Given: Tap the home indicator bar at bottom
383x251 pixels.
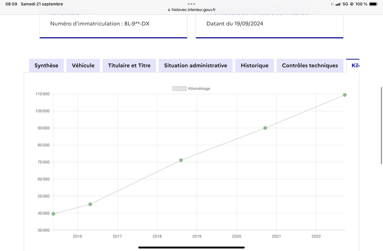Looking at the screenshot, I should coord(191,248).
